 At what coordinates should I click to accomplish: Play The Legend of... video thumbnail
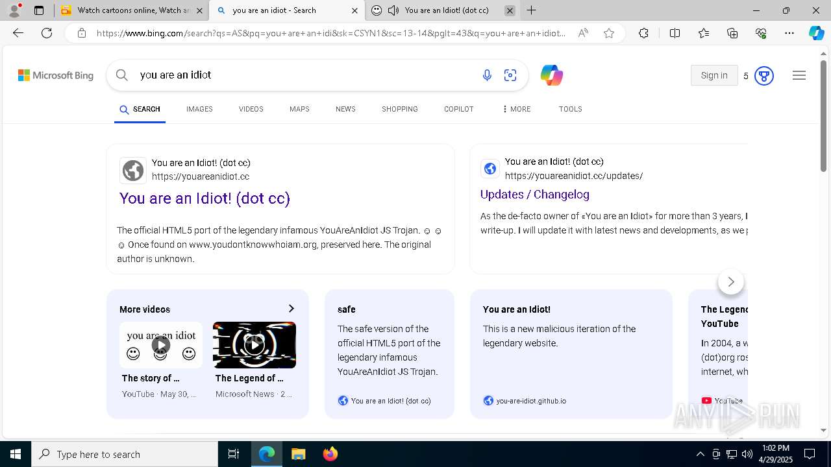(x=254, y=345)
